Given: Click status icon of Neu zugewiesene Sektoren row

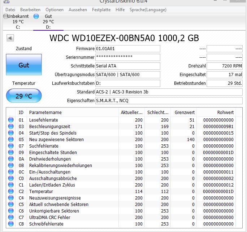Looking at the screenshot, I should click(x=11, y=139).
